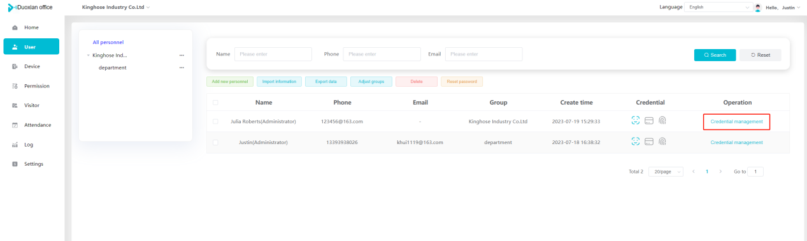Click card credential icon in Julia Roberts row
Viewport: 807px width, 241px height.
(x=650, y=120)
